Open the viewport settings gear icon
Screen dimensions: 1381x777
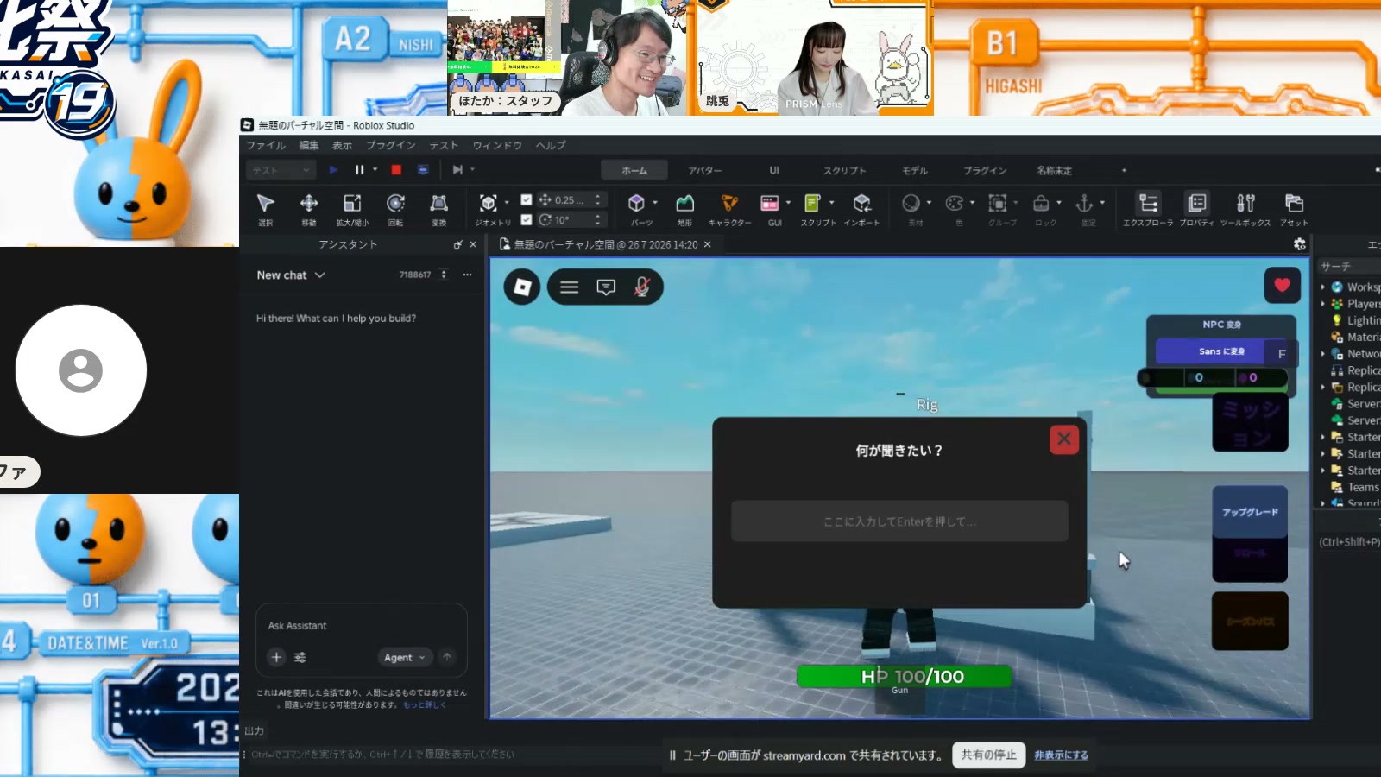point(1299,244)
